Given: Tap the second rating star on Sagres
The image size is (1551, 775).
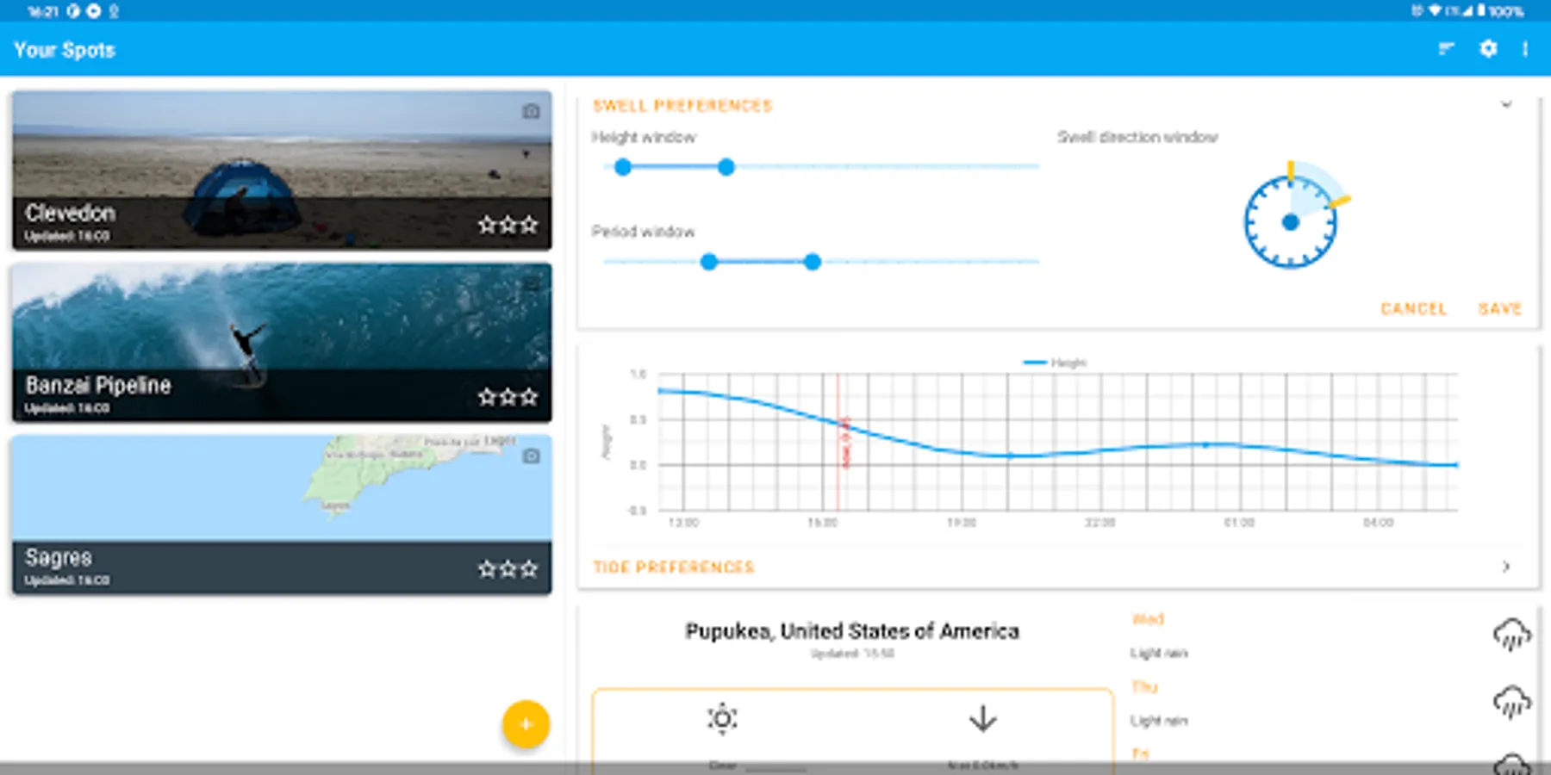Looking at the screenshot, I should pyautogui.click(x=508, y=569).
